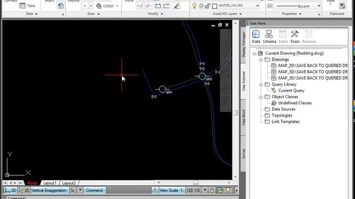Collapse the Object Classes folder node
Image resolution: width=355 pixels, height=199 pixels.
(x=261, y=97)
